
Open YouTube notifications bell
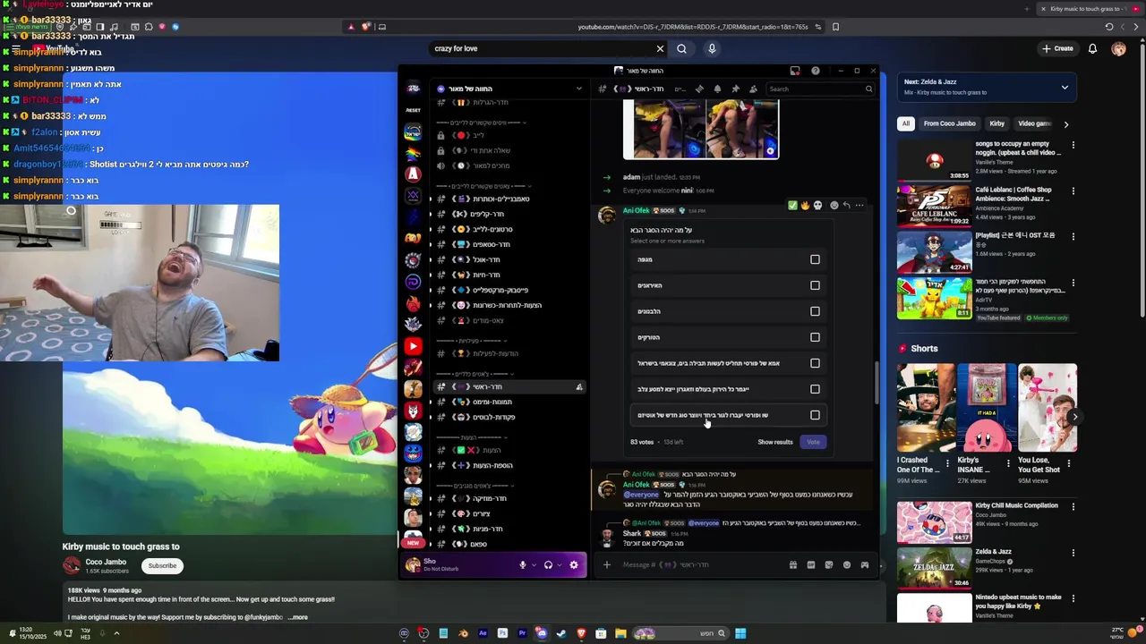point(1092,48)
